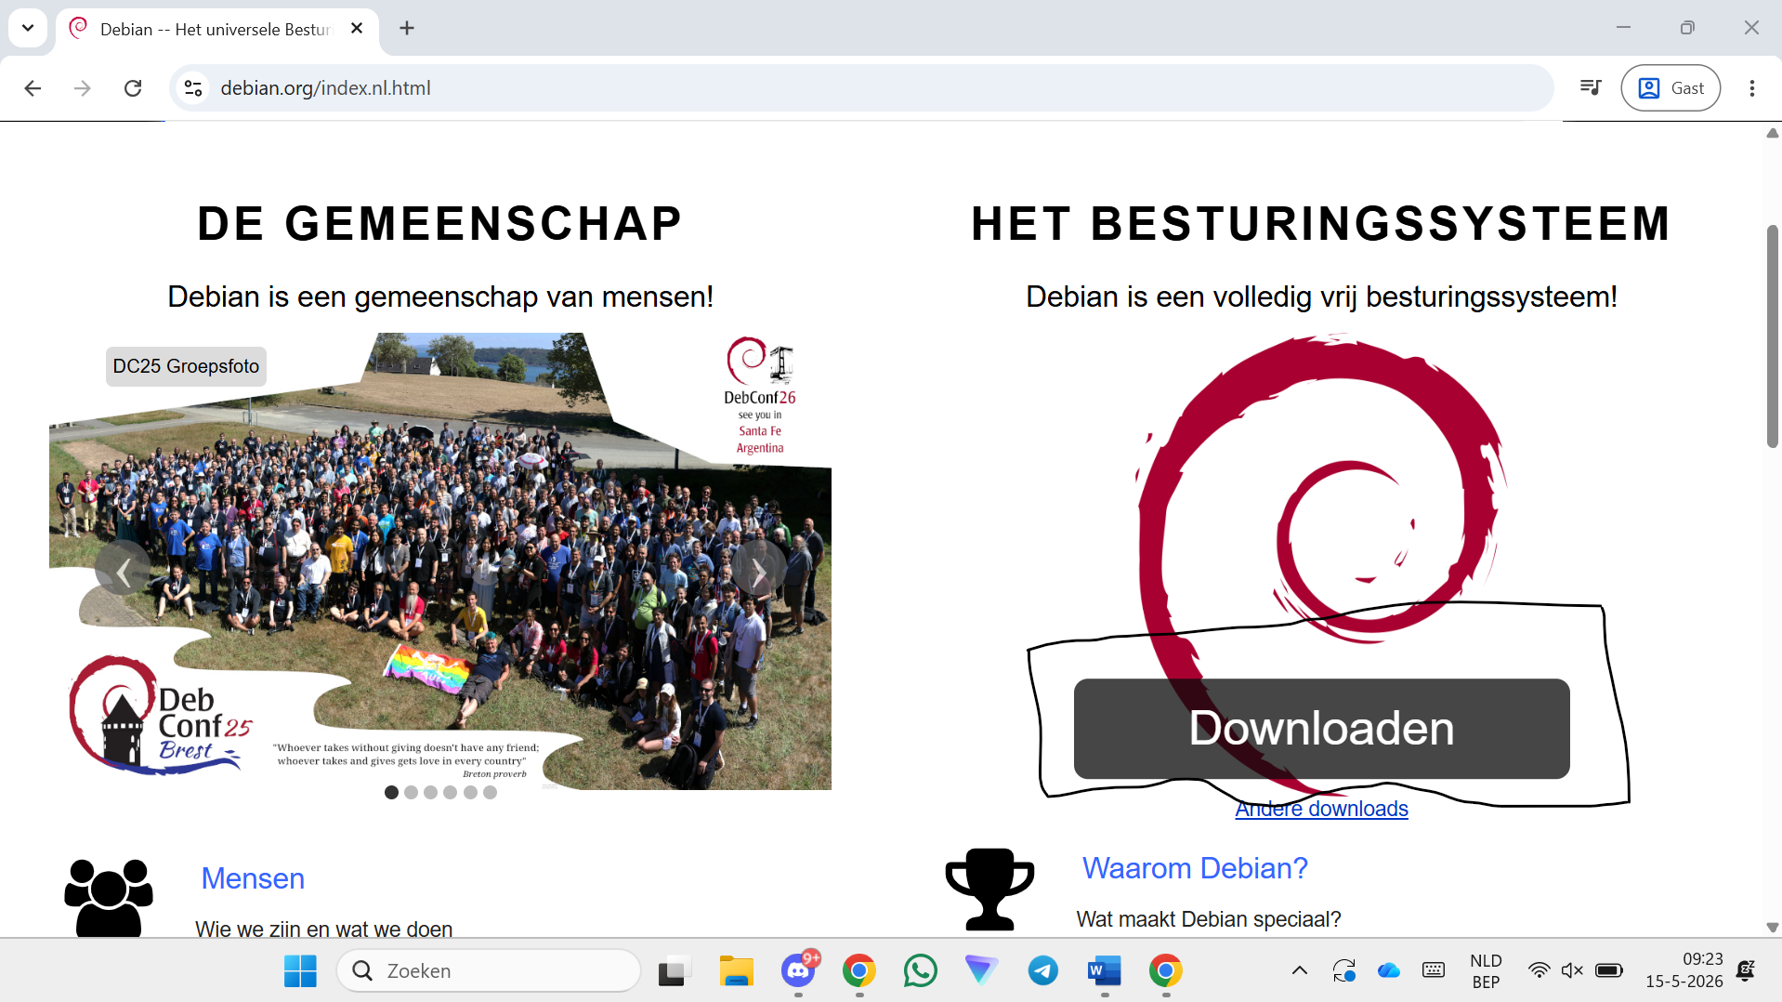The width and height of the screenshot is (1782, 1002).
Task: Expand the hidden system tray icons
Action: click(x=1300, y=971)
